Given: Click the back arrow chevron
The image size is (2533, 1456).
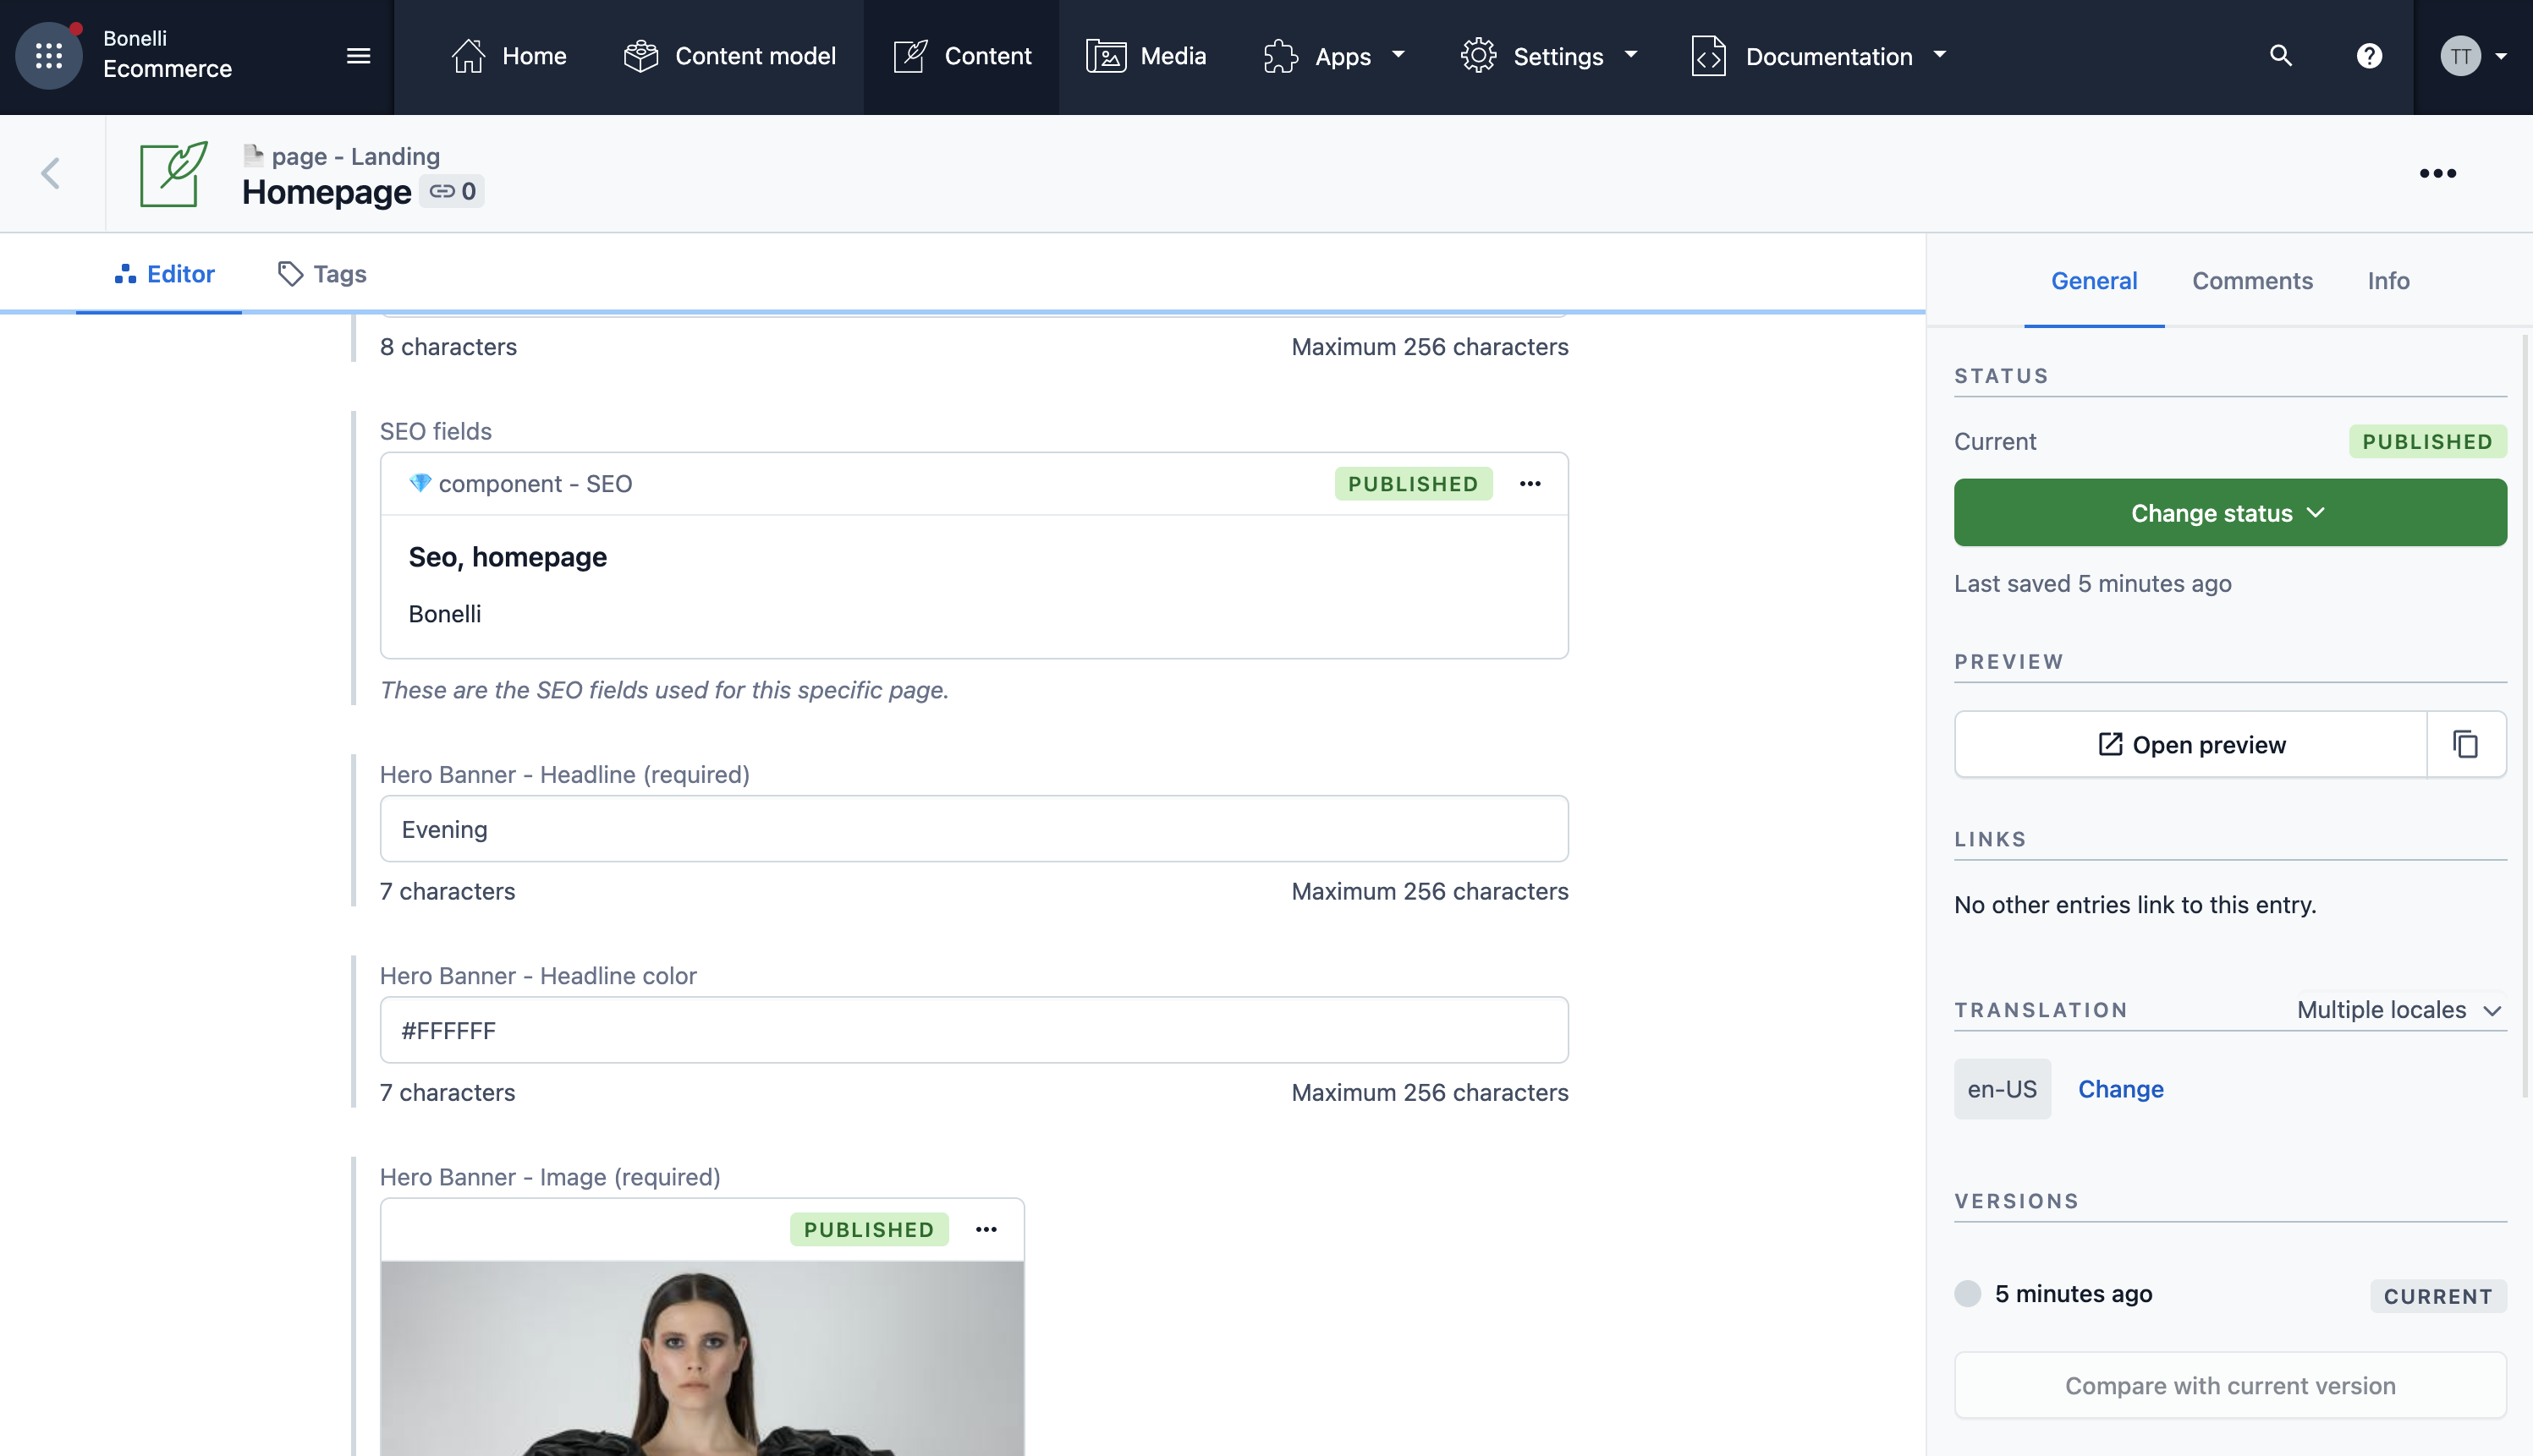Looking at the screenshot, I should [x=51, y=173].
